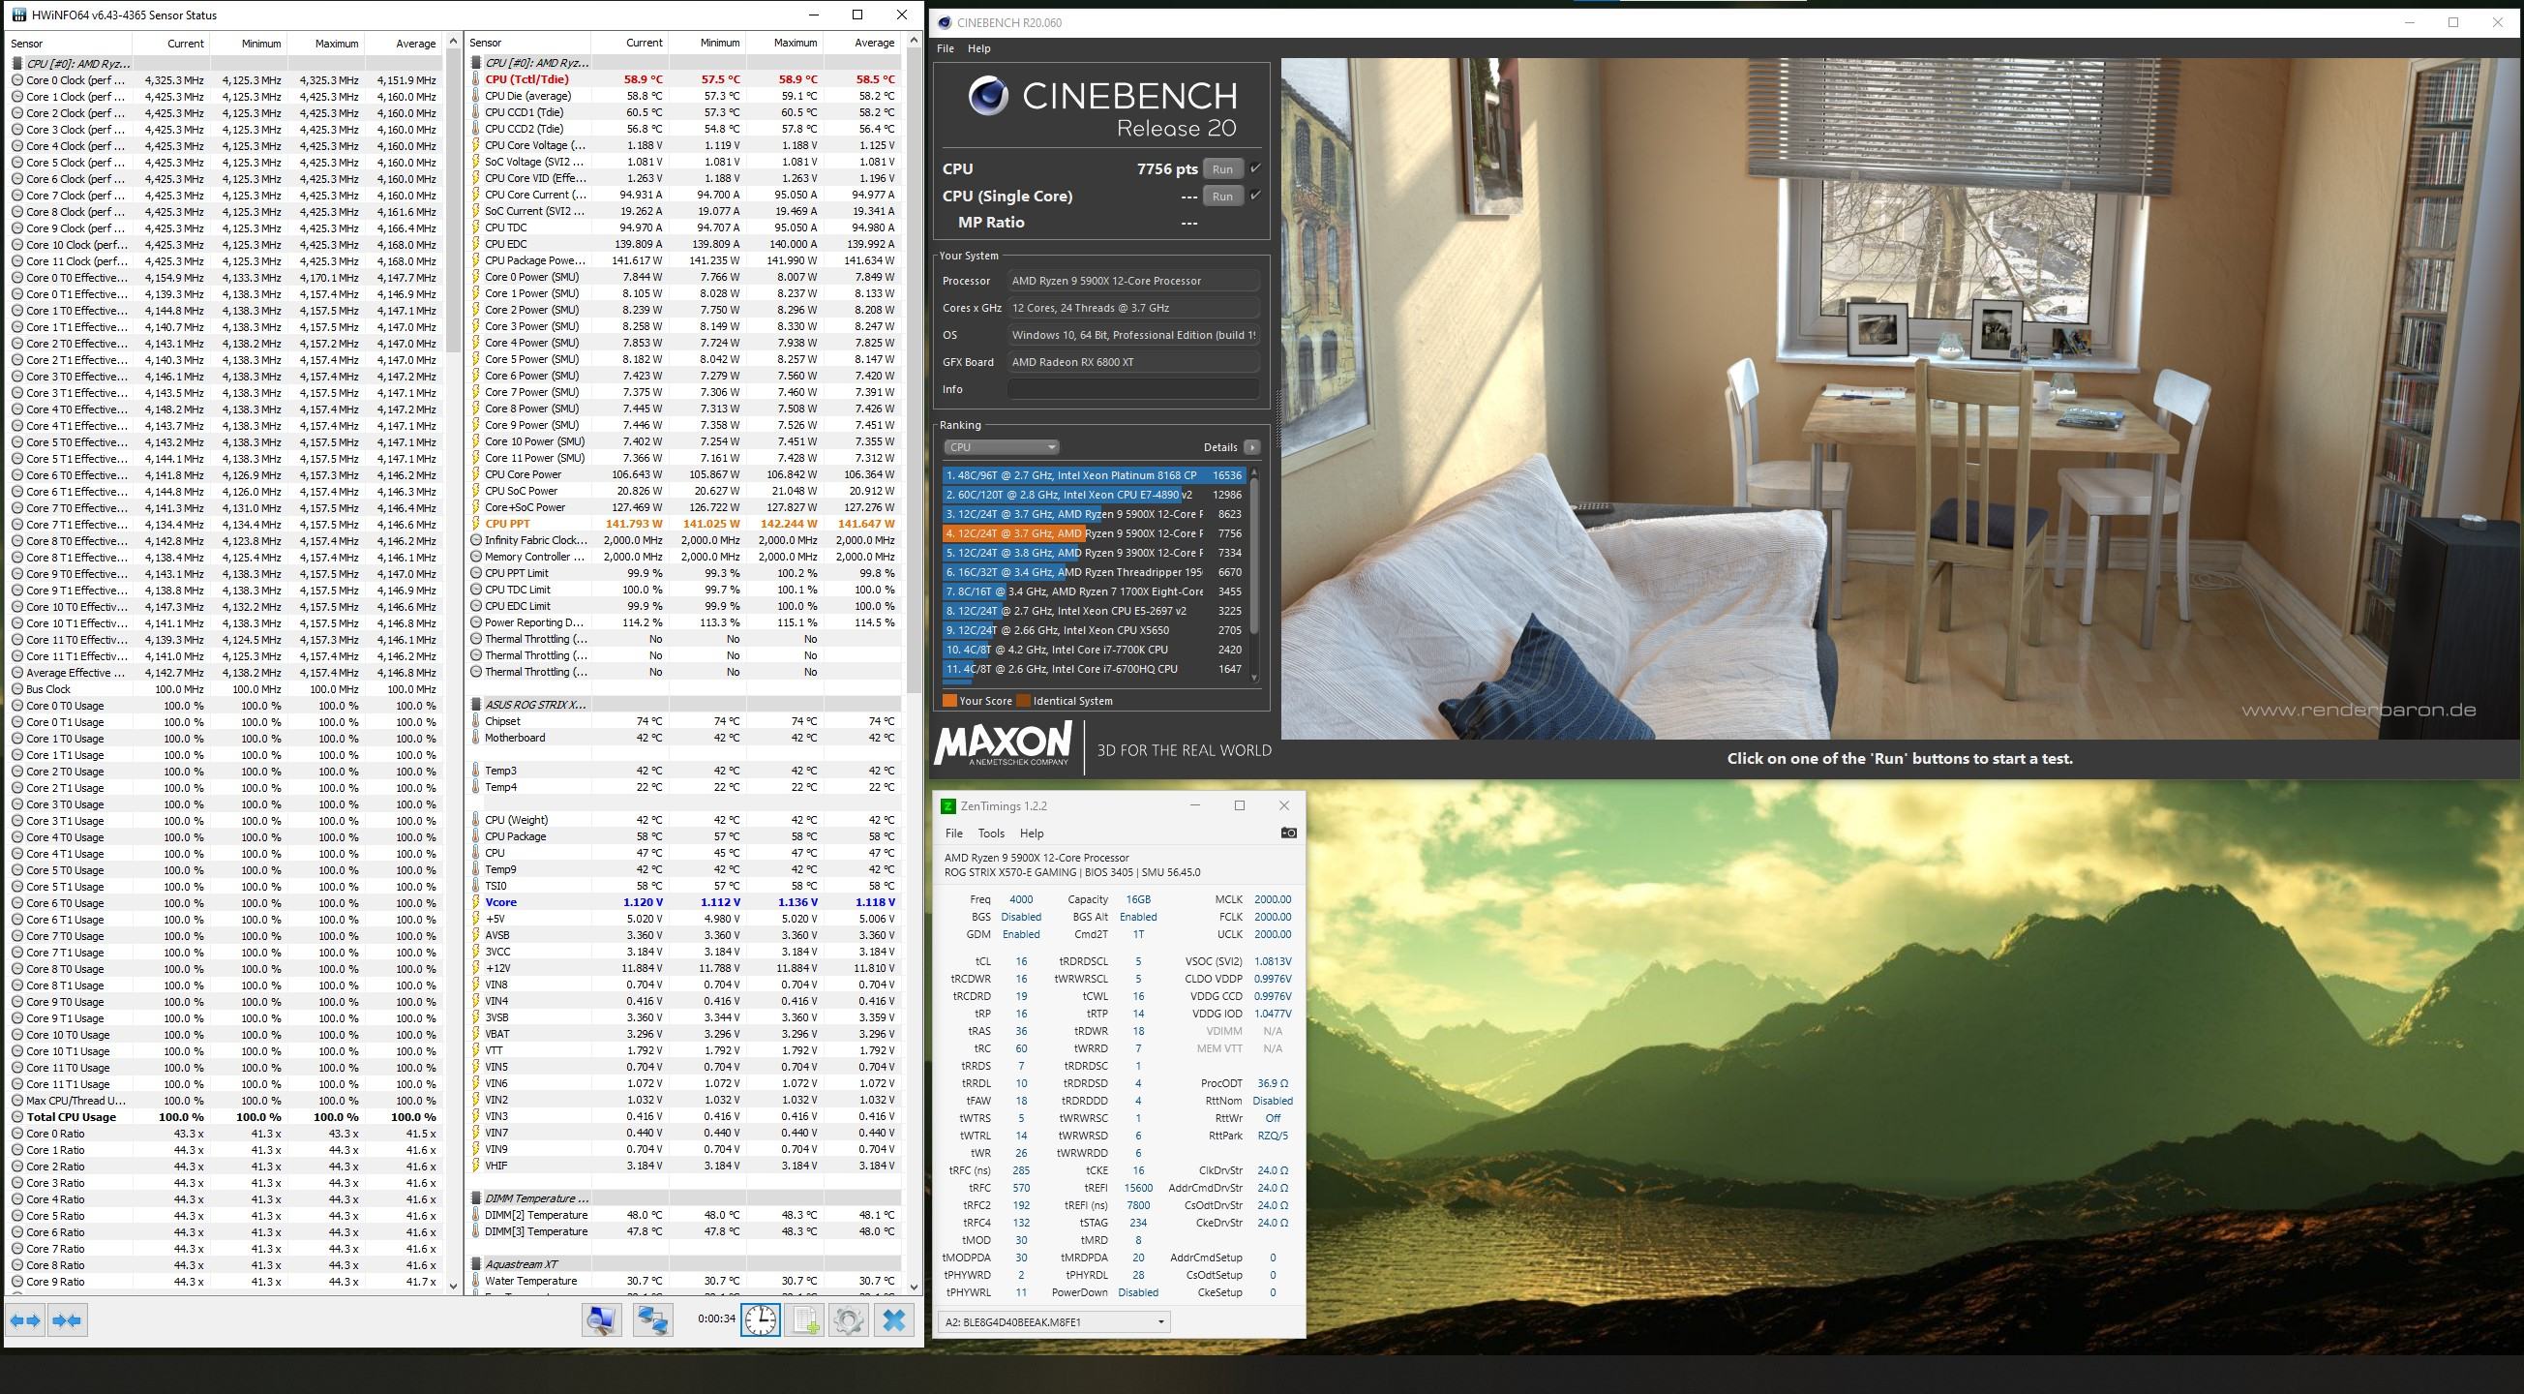Click the HWiNFO64 title bar app icon

tap(18, 15)
